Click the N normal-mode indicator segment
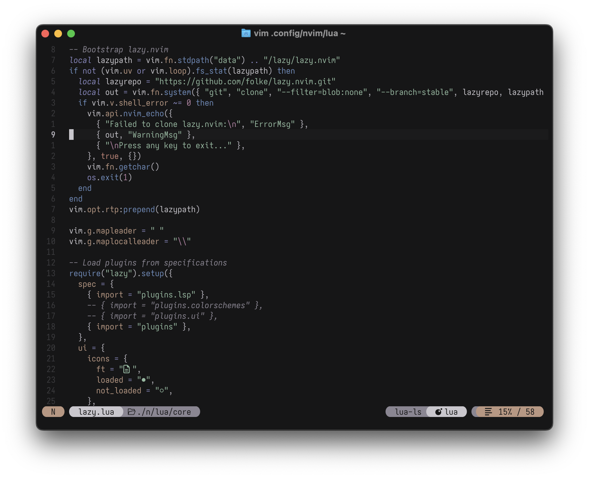This screenshot has width=589, height=478. pyautogui.click(x=53, y=411)
